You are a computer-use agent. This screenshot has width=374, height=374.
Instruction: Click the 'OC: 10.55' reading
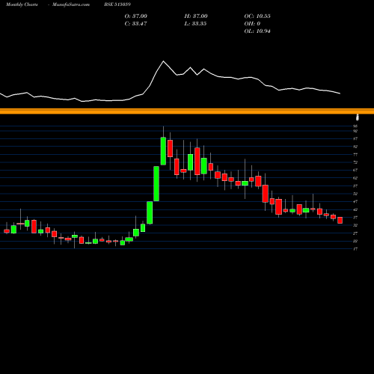pyautogui.click(x=257, y=16)
